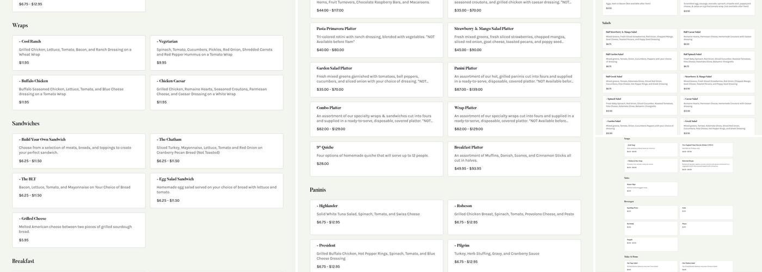Open the Kale Soup card
Image resolution: width=762 pixels, height=272 pixels.
651,150
